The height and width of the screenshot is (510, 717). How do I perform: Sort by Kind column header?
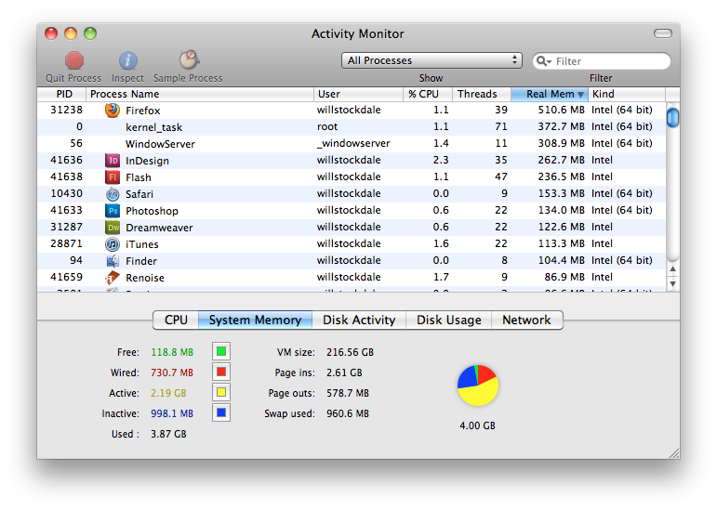pos(627,94)
